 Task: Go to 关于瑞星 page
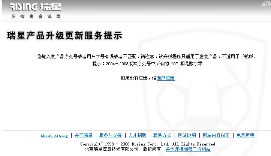83,135
